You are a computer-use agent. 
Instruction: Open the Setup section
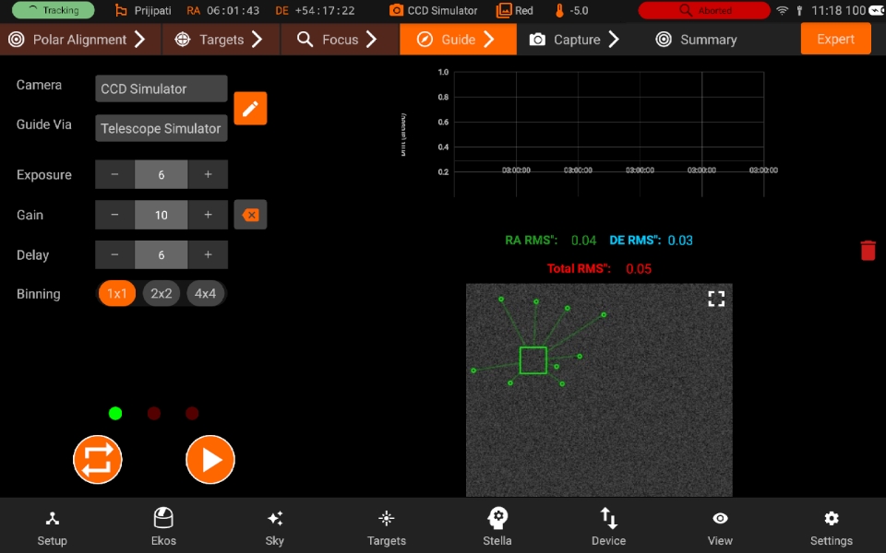tap(52, 527)
